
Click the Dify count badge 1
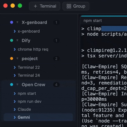tap(56, 41)
